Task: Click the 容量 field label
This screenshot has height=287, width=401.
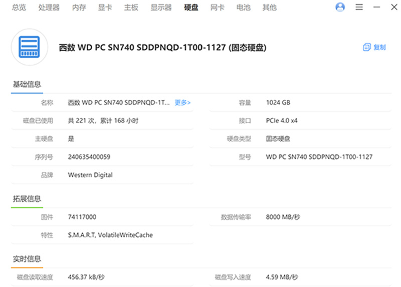Action: pyautogui.click(x=245, y=103)
